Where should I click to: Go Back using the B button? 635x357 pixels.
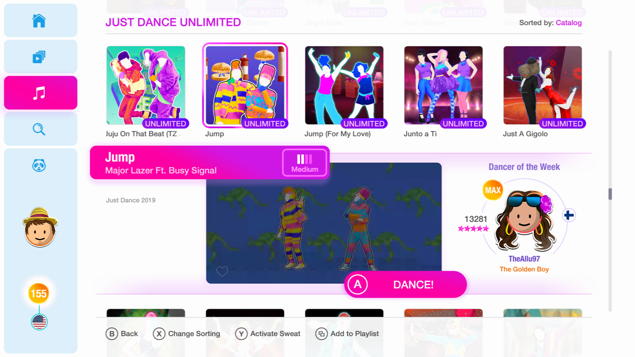tap(122, 334)
